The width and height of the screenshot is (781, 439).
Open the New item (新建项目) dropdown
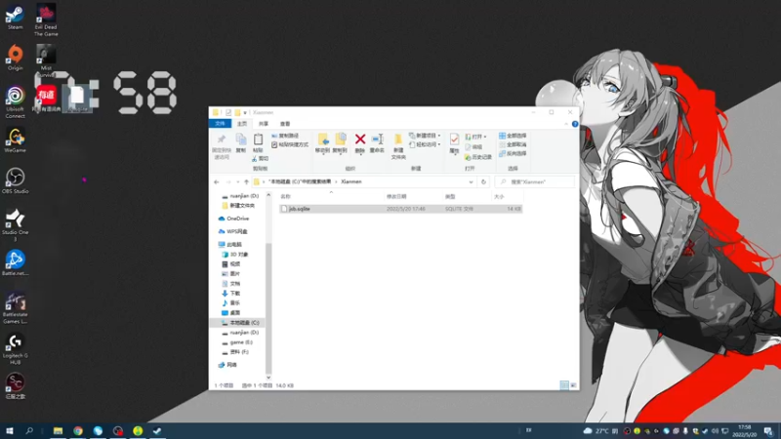pyautogui.click(x=425, y=136)
